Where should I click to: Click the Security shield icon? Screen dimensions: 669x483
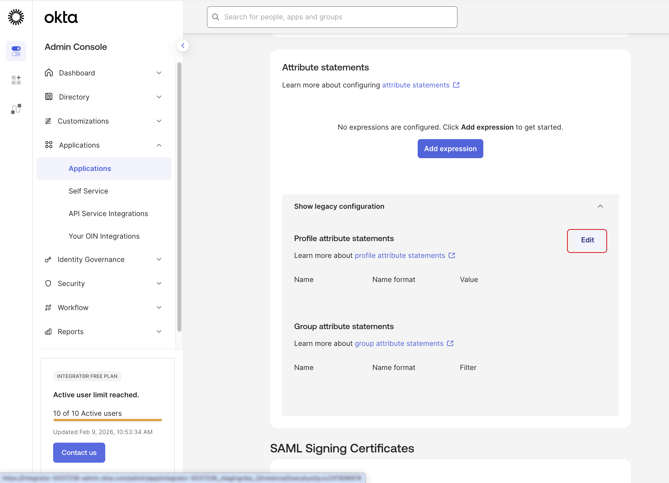coord(48,283)
